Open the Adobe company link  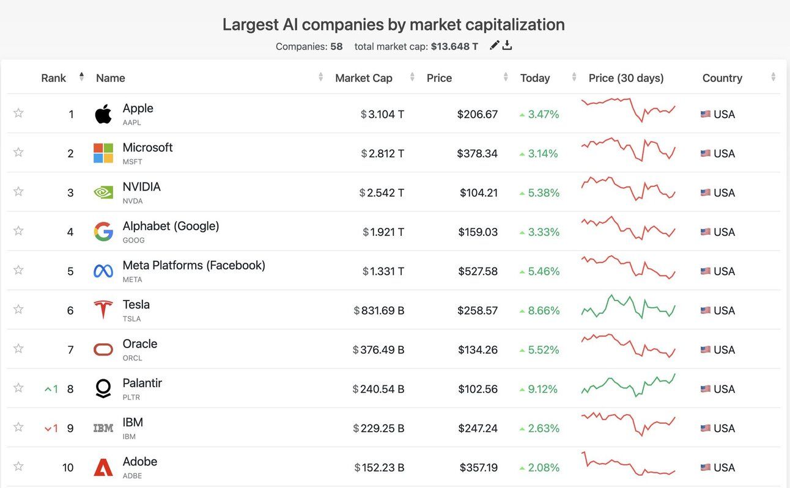(x=140, y=461)
